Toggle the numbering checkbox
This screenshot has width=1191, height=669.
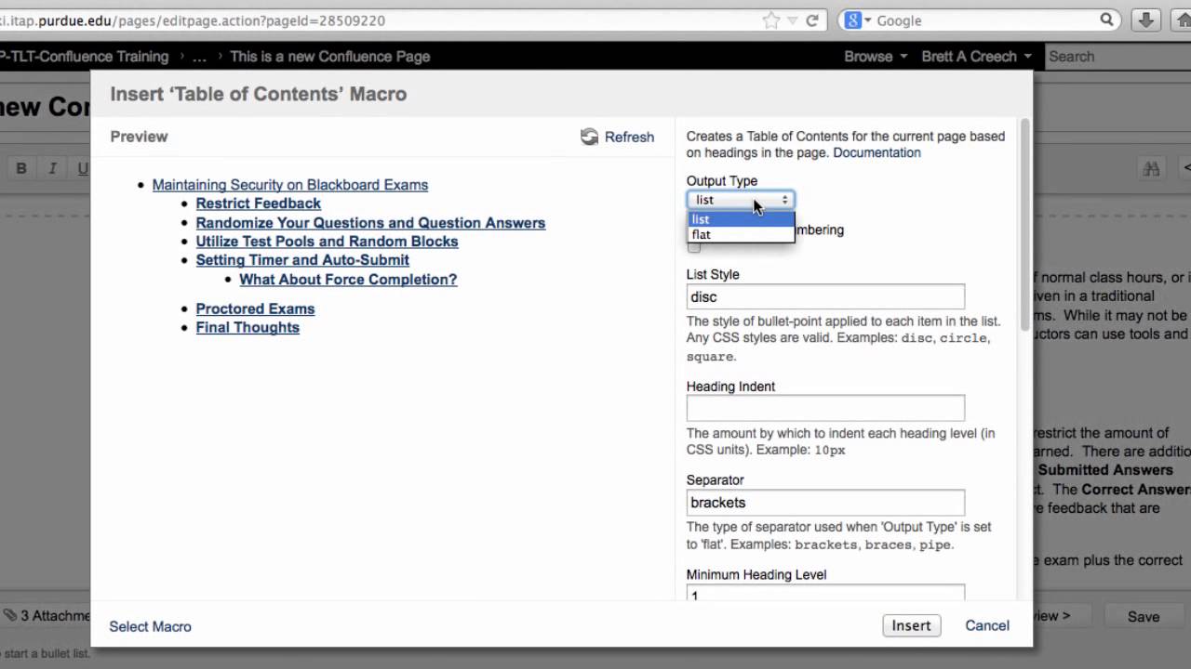694,246
